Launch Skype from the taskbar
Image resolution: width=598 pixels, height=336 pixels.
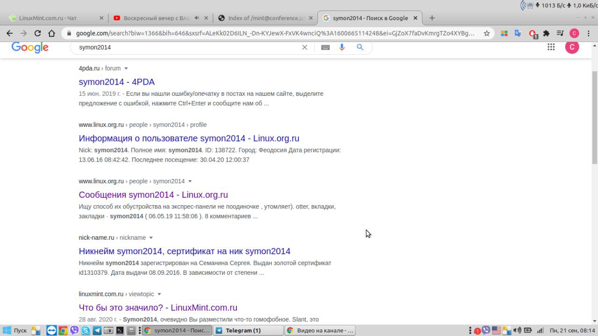[86, 330]
